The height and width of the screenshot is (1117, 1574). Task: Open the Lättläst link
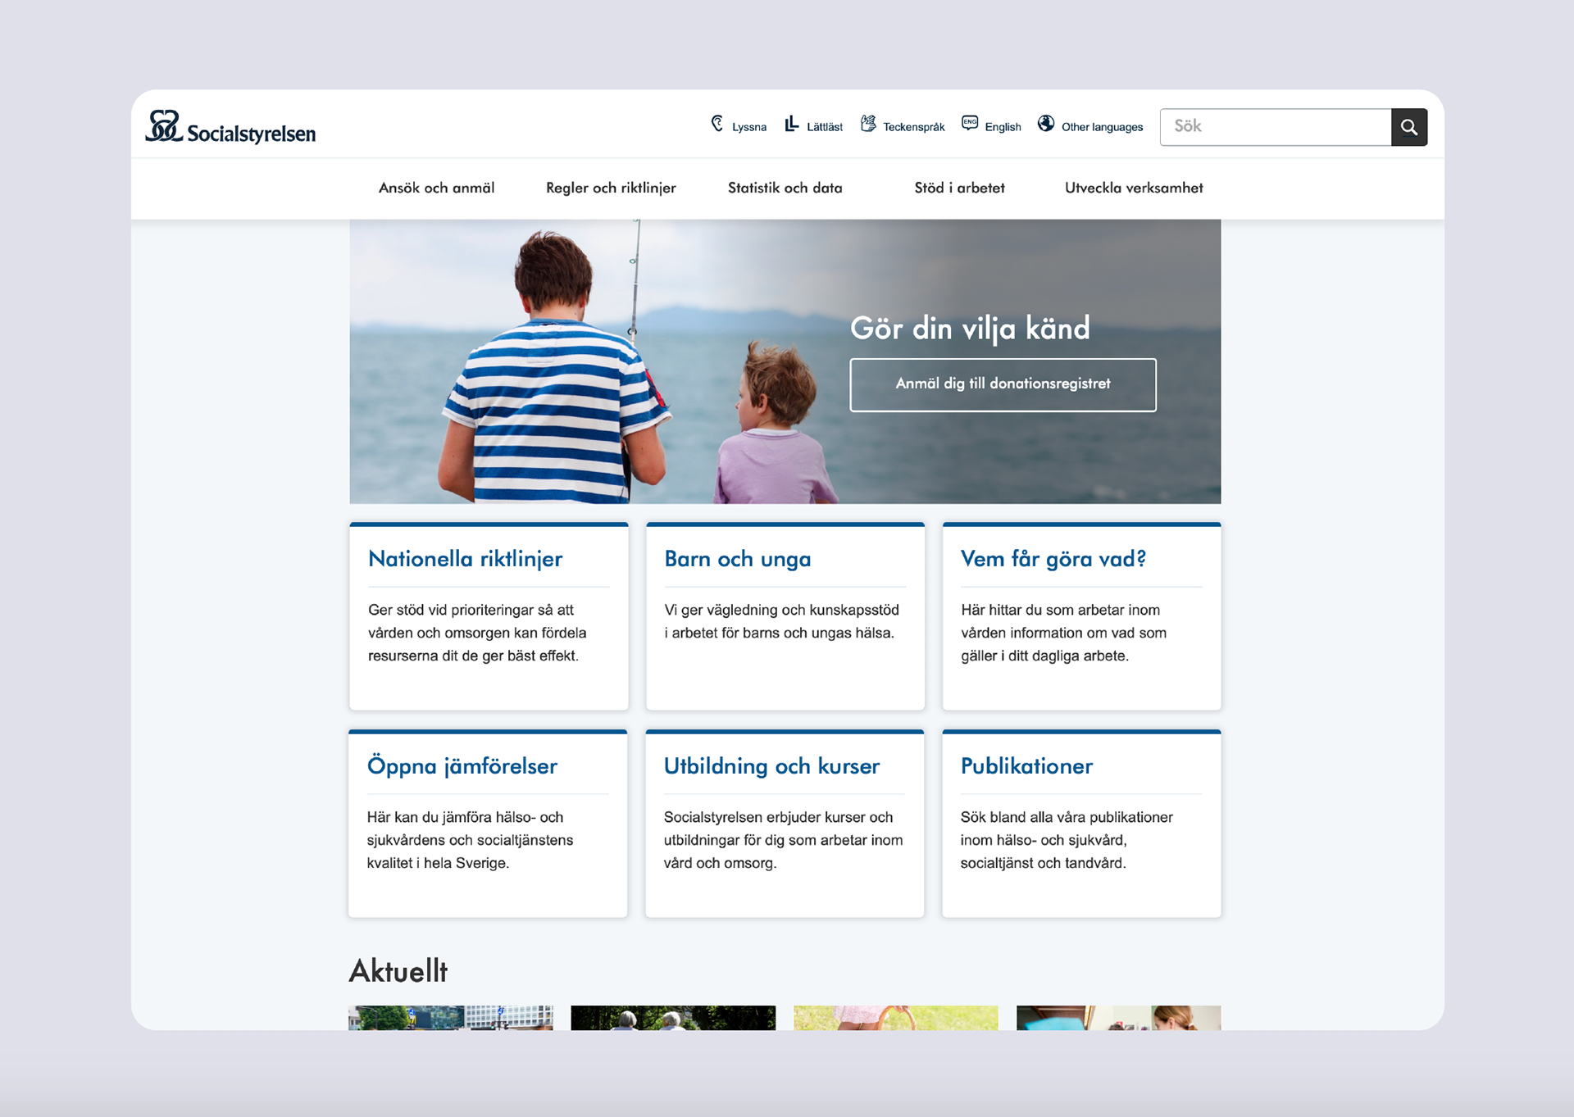pyautogui.click(x=825, y=127)
